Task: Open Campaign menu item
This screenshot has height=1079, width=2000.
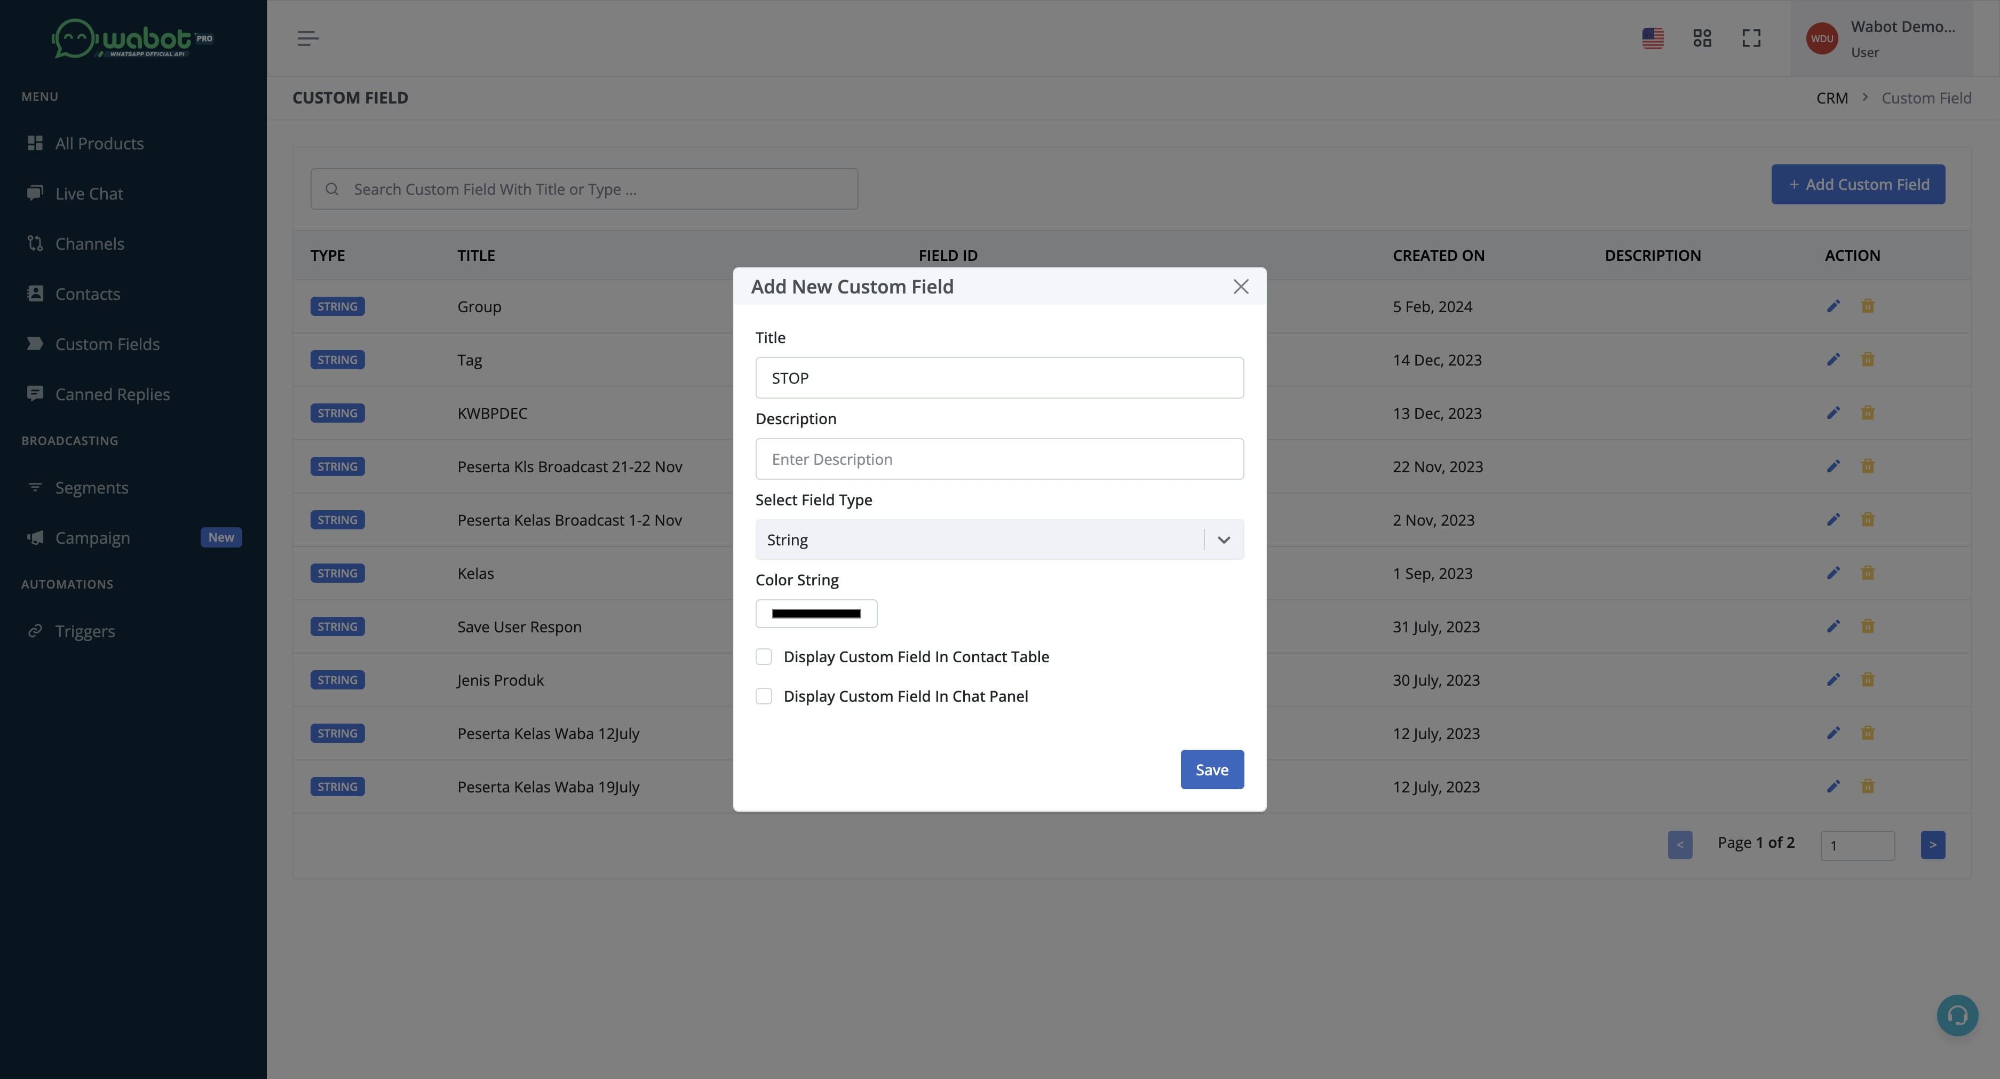Action: [x=92, y=538]
